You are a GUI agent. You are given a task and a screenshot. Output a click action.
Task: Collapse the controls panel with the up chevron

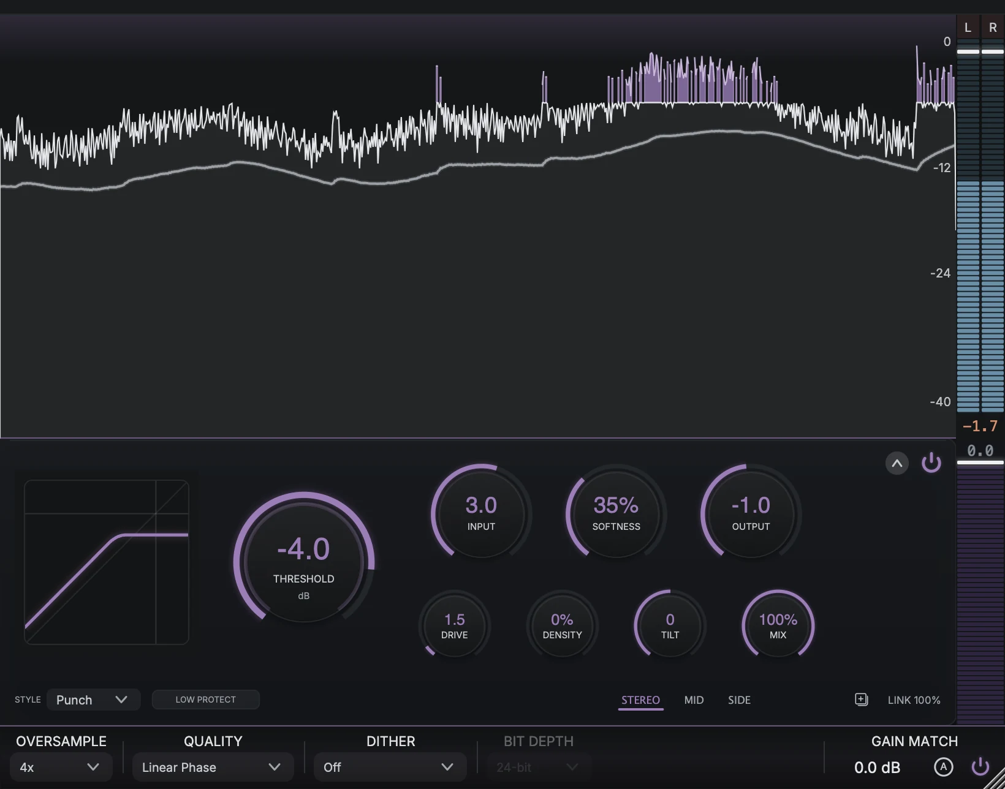pyautogui.click(x=897, y=463)
